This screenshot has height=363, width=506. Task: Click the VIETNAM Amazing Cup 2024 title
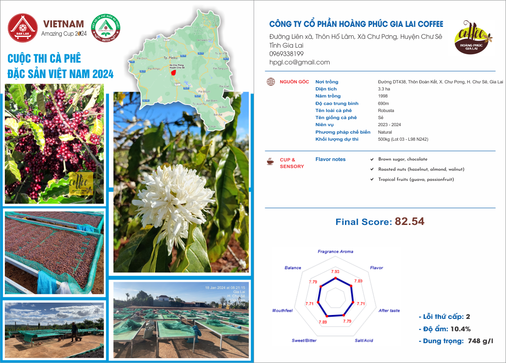tap(64, 28)
